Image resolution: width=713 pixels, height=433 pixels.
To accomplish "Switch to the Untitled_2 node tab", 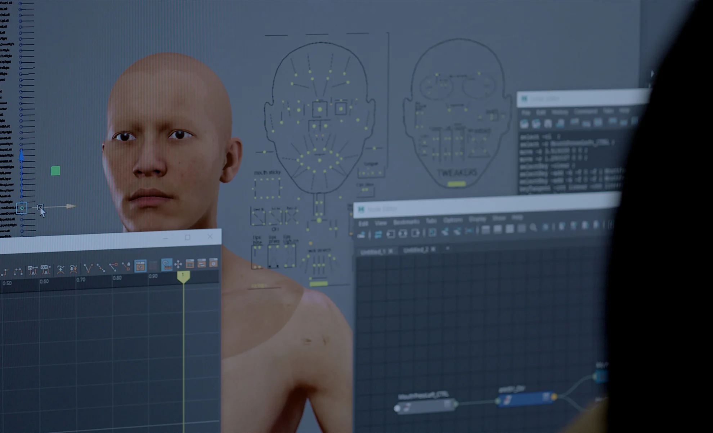I will click(415, 250).
